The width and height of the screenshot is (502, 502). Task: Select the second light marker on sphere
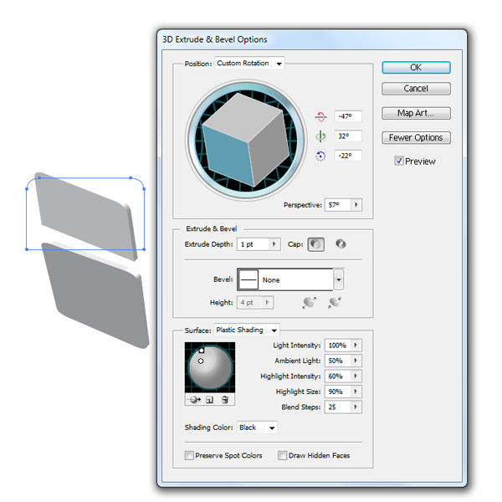pos(201,361)
